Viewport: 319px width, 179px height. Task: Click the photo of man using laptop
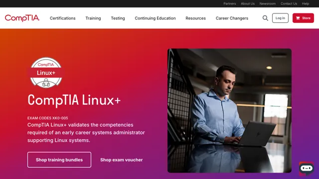[229, 110]
